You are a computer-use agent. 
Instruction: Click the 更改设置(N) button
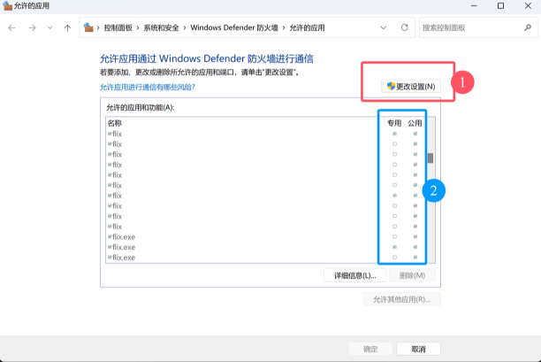(x=411, y=87)
